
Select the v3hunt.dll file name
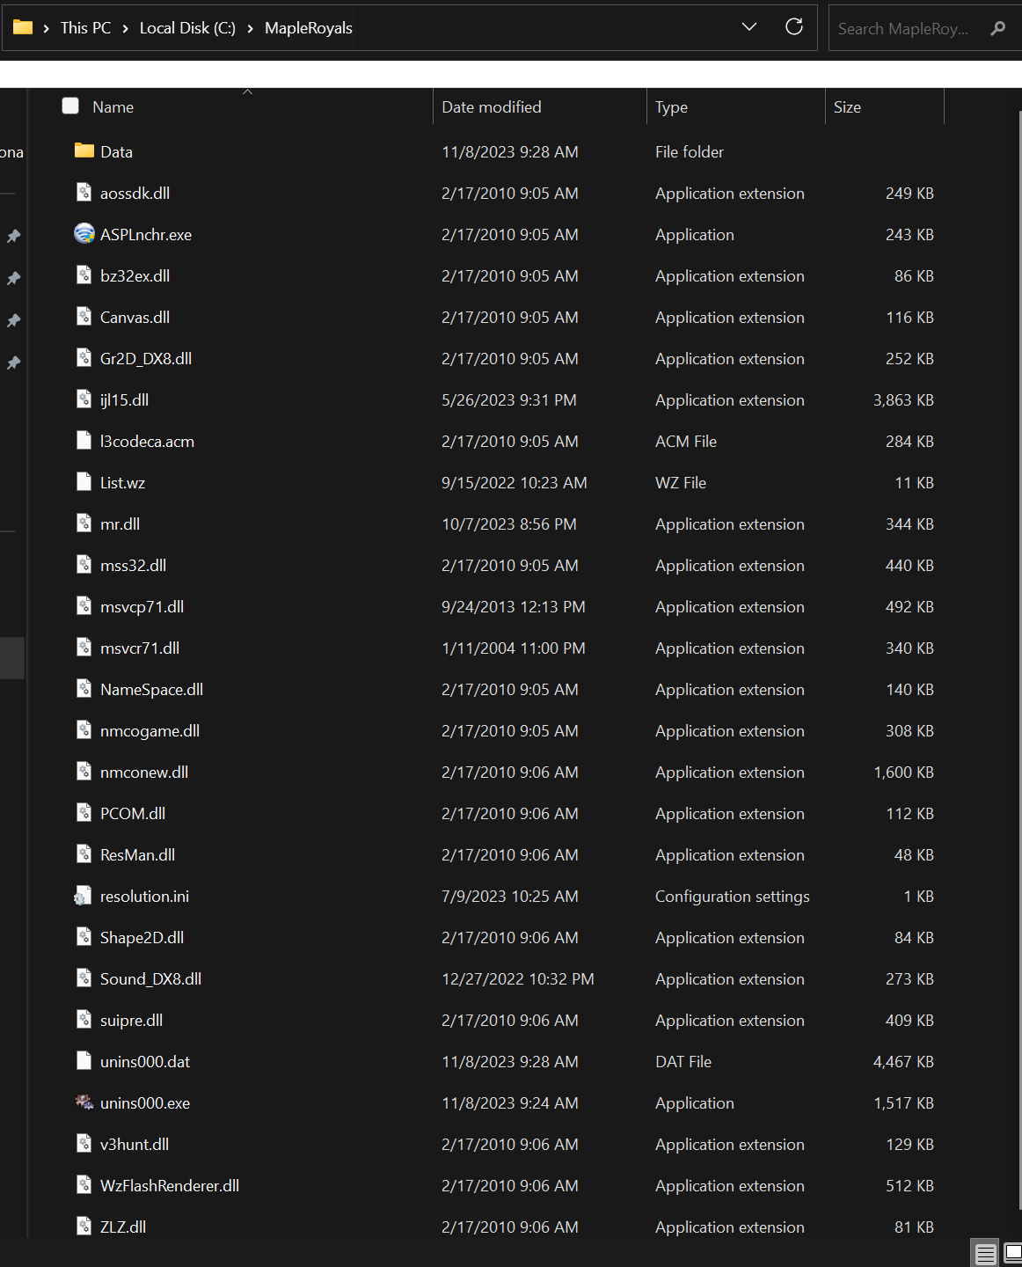pyautogui.click(x=135, y=1145)
